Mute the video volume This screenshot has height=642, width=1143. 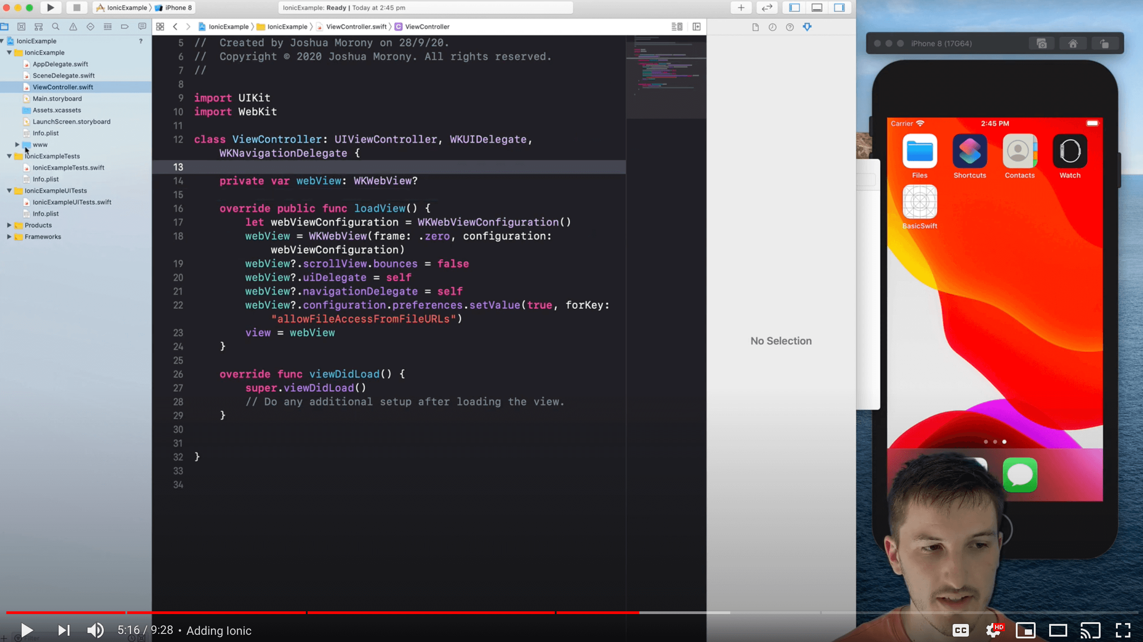click(x=95, y=630)
